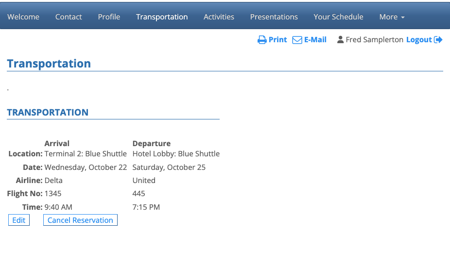View Your Schedule

[x=338, y=17]
